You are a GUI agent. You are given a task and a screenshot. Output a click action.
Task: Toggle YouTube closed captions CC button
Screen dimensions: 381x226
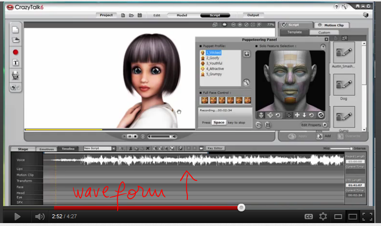click(x=308, y=216)
